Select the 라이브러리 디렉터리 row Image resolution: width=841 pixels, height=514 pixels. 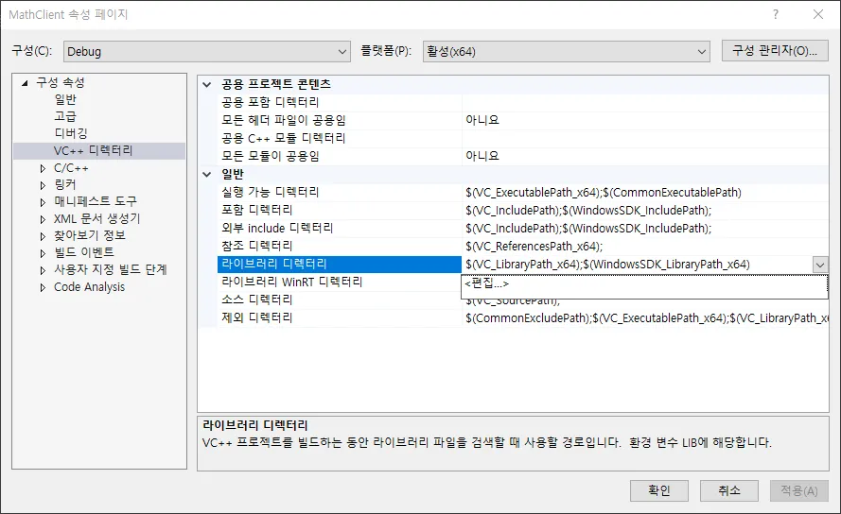pos(340,264)
